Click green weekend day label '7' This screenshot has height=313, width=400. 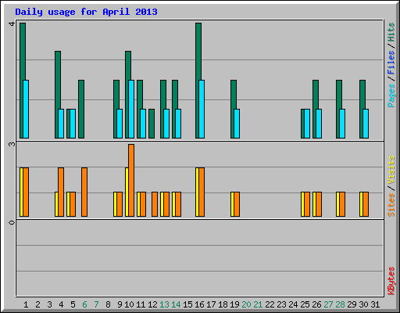pos(96,304)
